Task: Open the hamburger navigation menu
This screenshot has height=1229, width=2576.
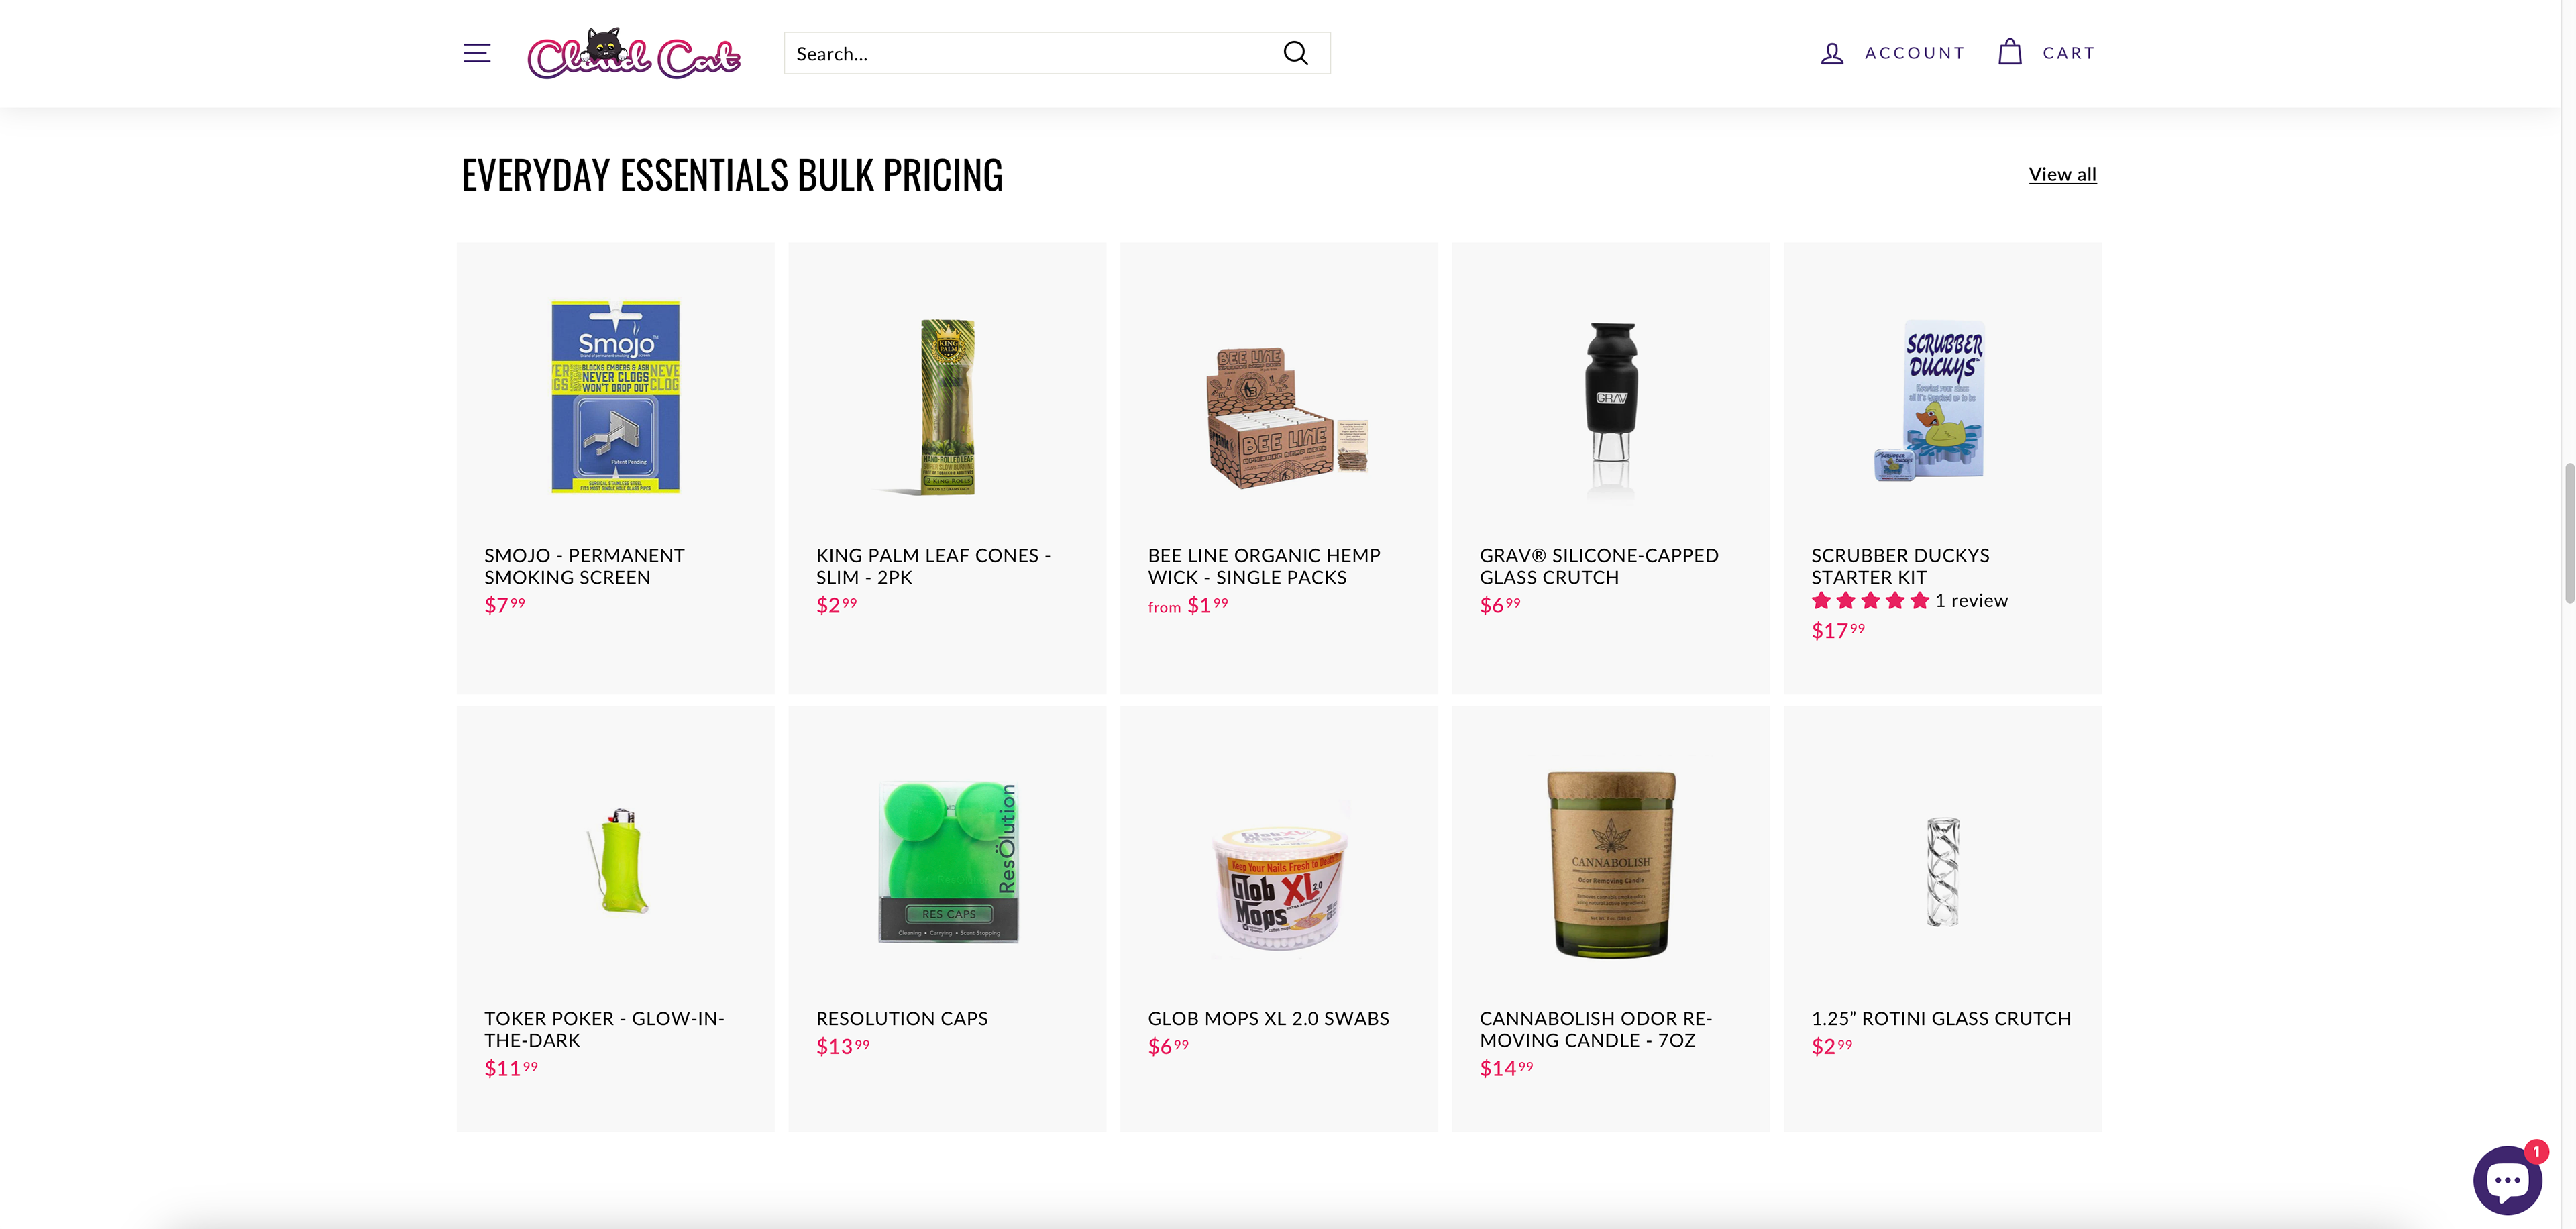Action: pos(477,53)
